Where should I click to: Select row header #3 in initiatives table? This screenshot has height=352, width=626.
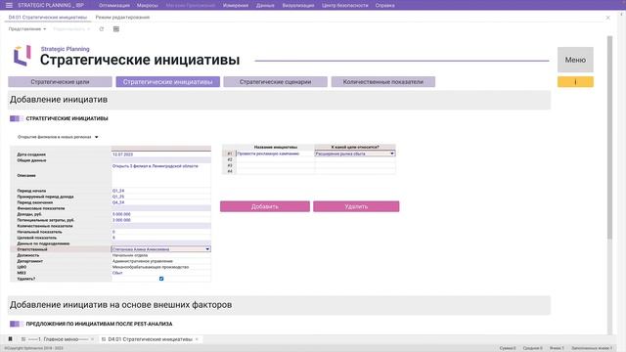coord(229,165)
